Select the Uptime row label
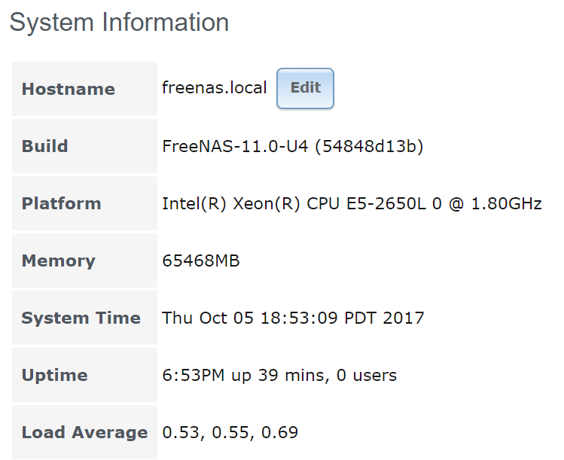 [55, 375]
